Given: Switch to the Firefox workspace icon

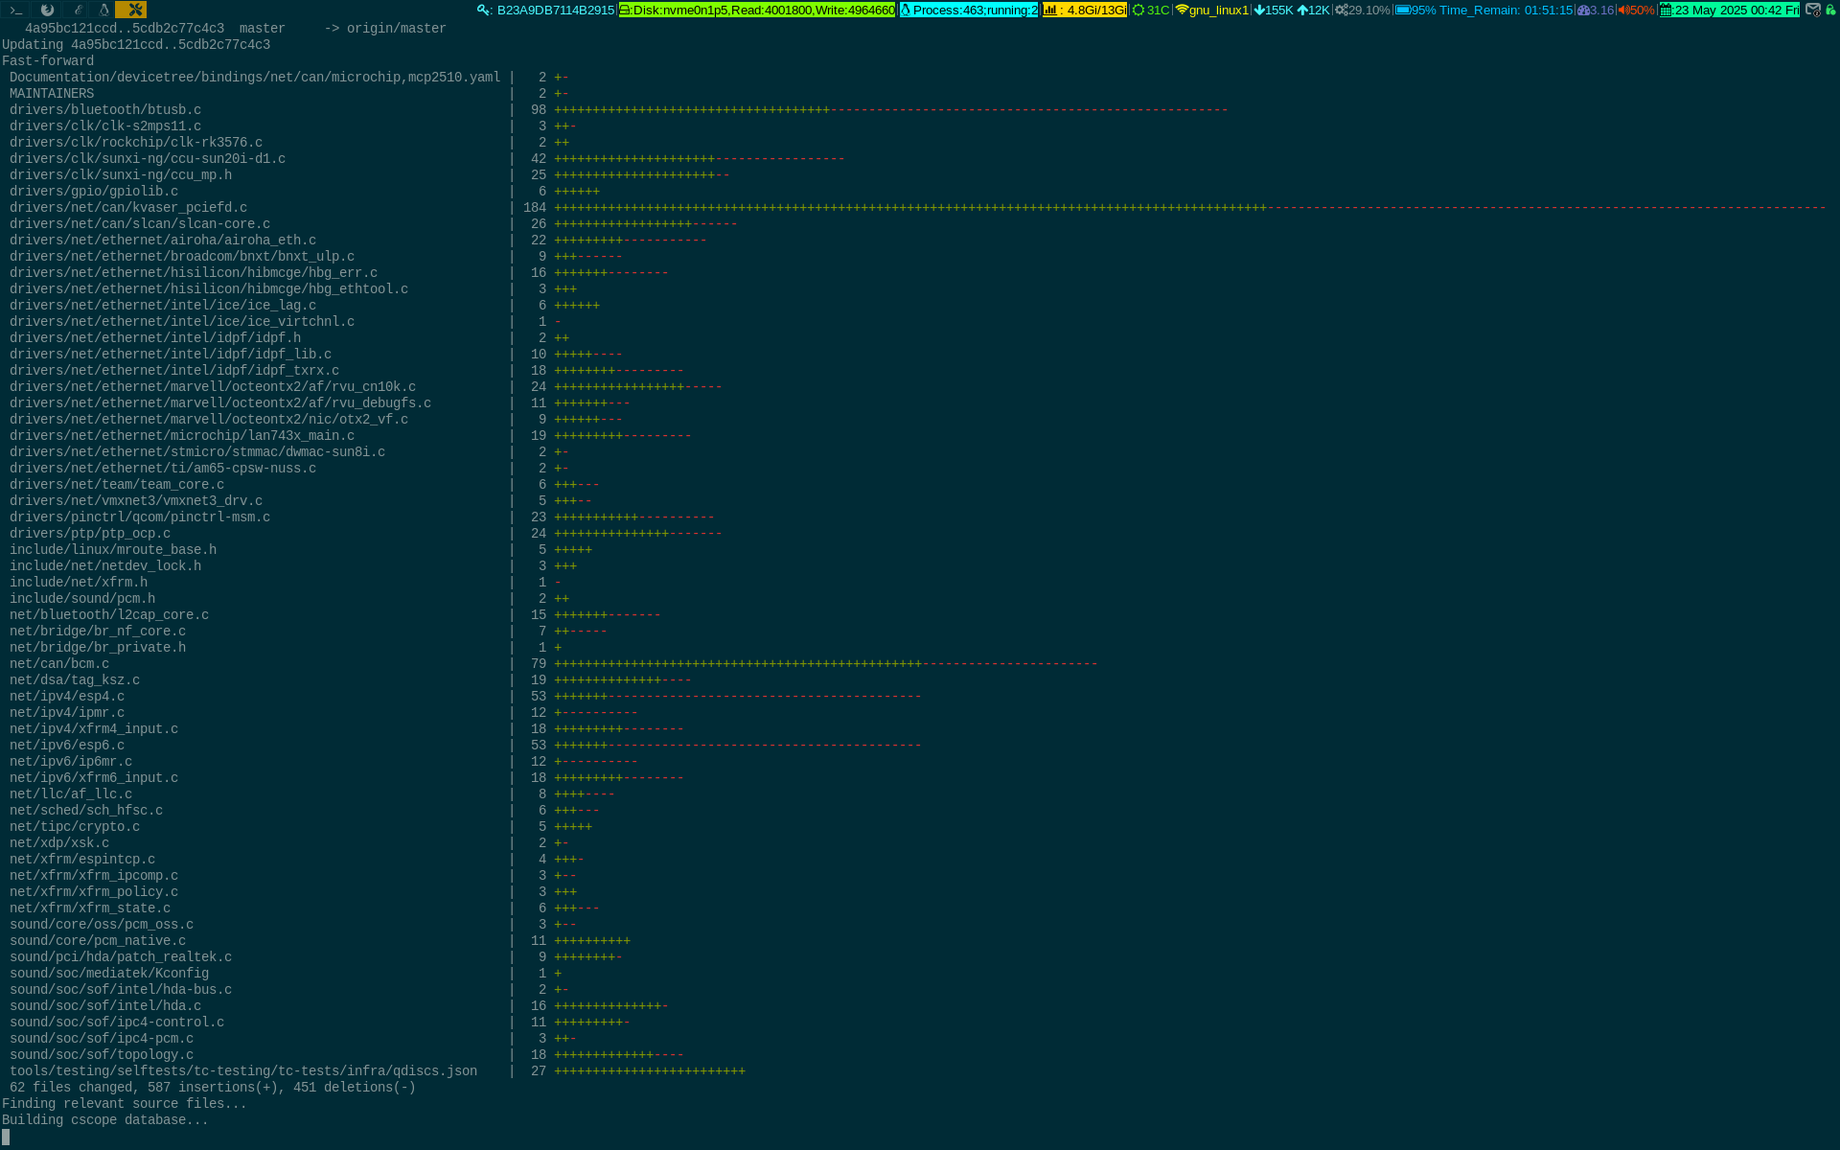Looking at the screenshot, I should click(46, 10).
